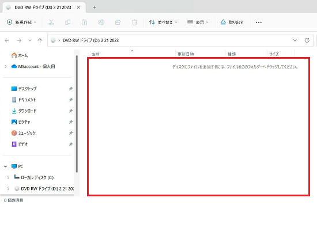The width and height of the screenshot is (317, 247).
Task: Click the 取り出す (Eject) button
Action: (232, 22)
